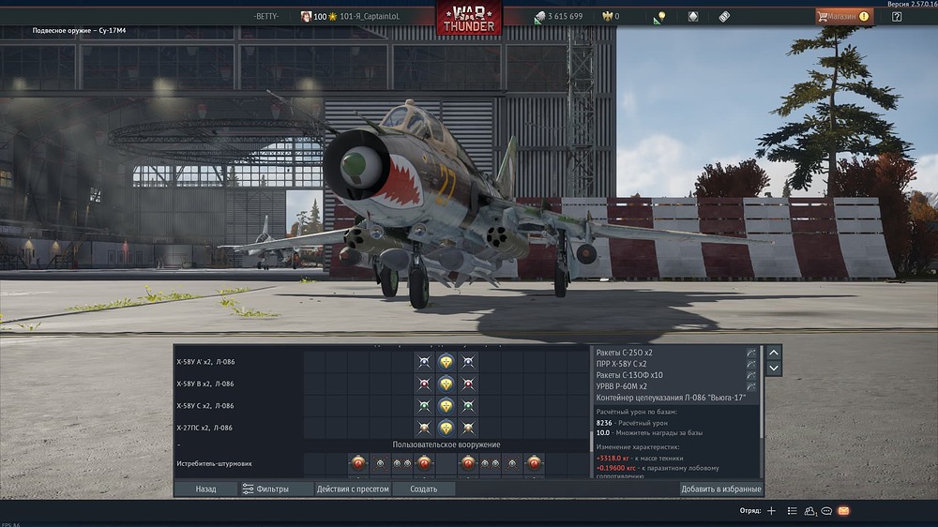Open the ticket icon in top bar

724,17
